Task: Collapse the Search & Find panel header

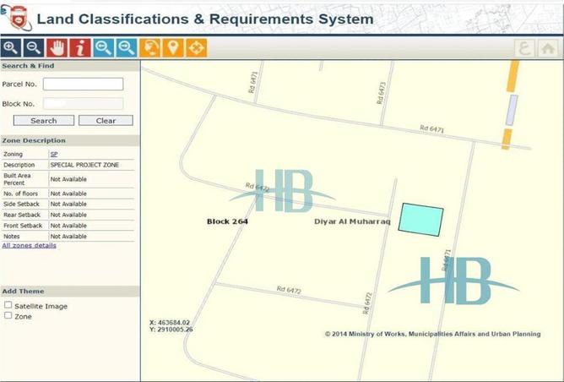Action: pos(69,66)
